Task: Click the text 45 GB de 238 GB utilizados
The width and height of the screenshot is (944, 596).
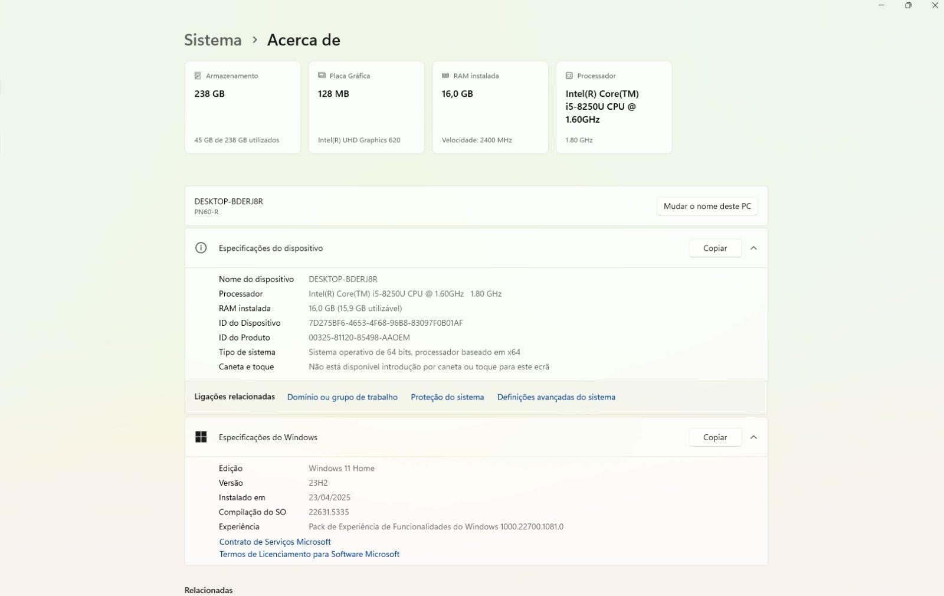Action: [237, 140]
